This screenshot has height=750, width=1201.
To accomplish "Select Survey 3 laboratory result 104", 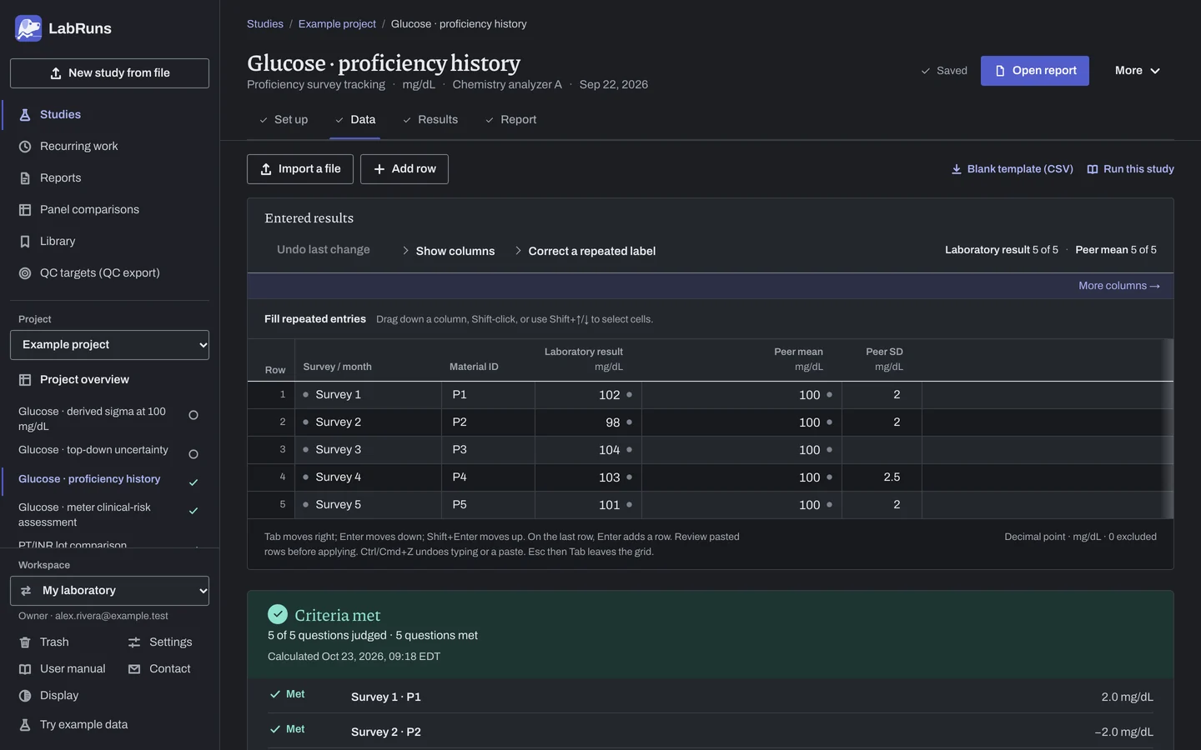I will [x=588, y=450].
